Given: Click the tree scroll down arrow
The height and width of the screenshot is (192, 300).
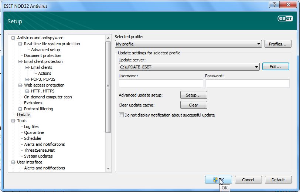Looking at the screenshot, I should click(x=108, y=169).
